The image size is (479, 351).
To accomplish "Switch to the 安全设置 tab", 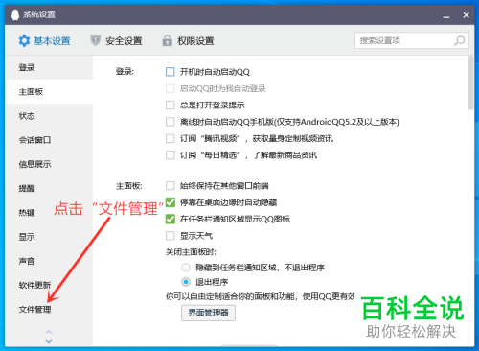I will (x=117, y=41).
